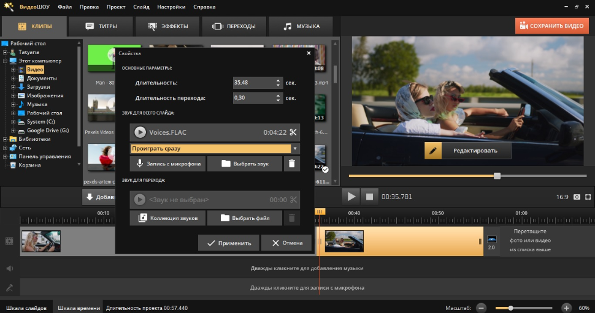Click Запись с микрофона button
This screenshot has height=313, width=595.
tap(167, 164)
